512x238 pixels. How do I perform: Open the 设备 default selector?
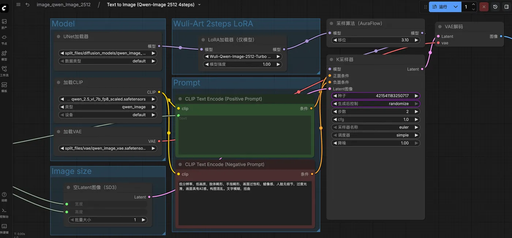108,115
